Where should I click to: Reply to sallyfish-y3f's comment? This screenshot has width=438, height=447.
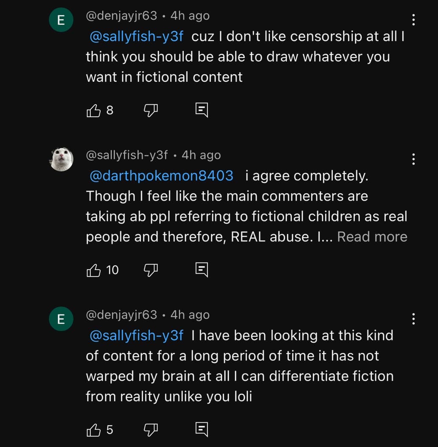(x=202, y=270)
